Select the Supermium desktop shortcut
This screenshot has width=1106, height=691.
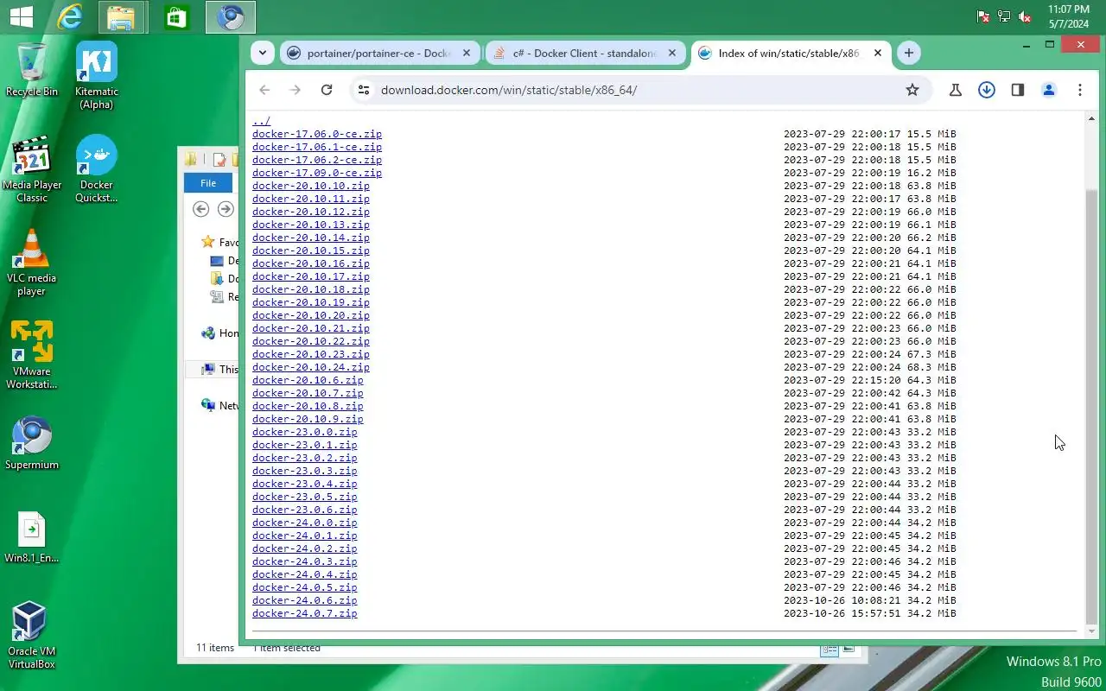(x=32, y=443)
